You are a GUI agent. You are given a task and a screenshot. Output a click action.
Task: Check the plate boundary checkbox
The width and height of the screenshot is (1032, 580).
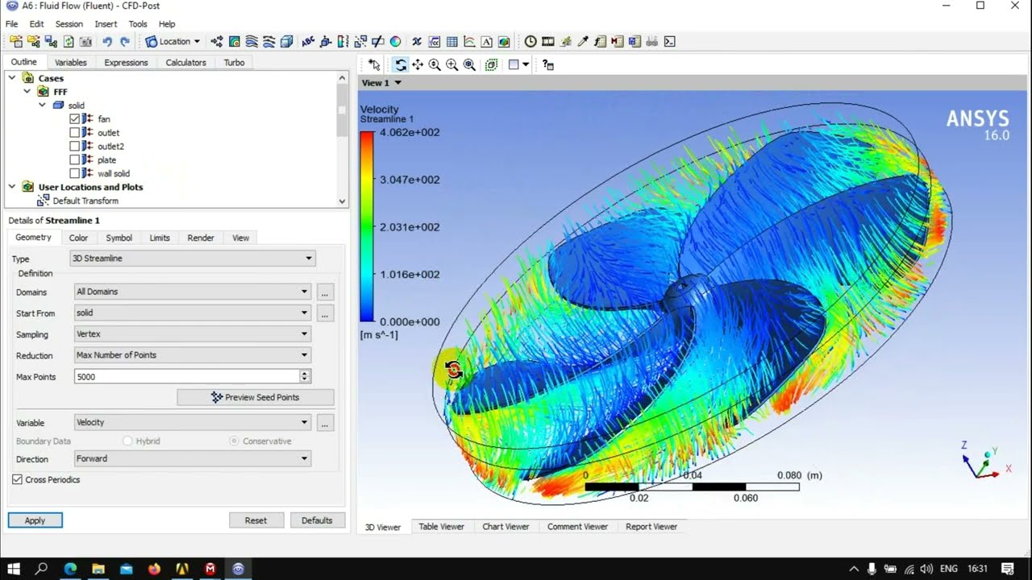[x=75, y=159]
